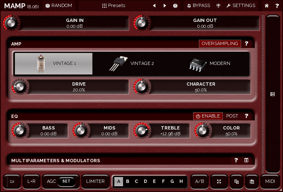Select preset slot B

(128, 181)
